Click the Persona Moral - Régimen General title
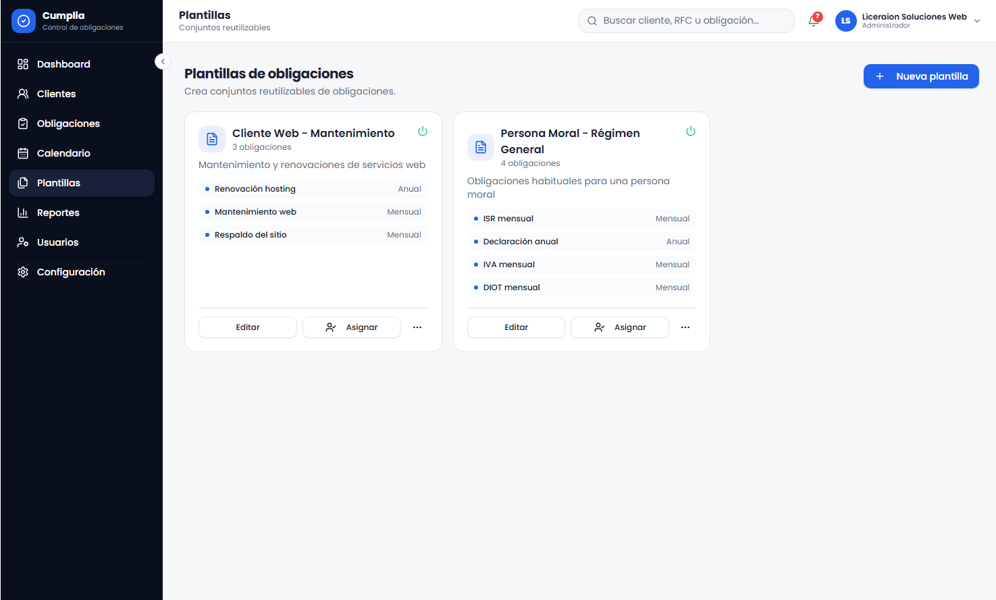 click(571, 141)
